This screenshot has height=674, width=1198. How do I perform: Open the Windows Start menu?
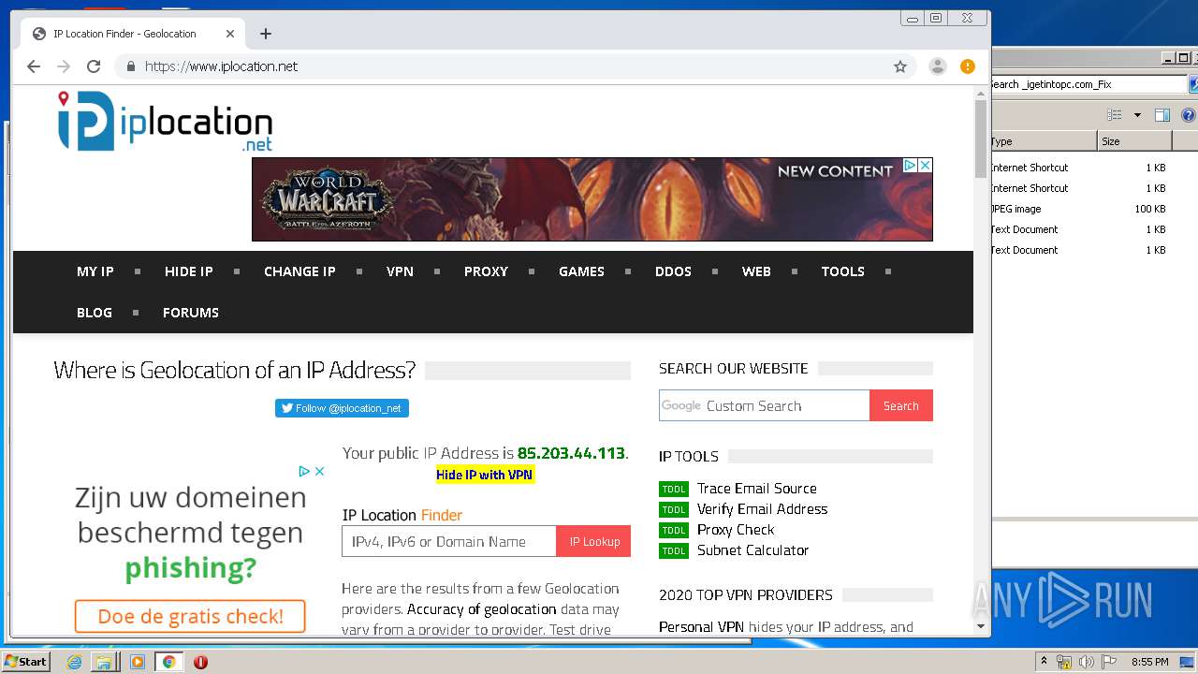[26, 662]
